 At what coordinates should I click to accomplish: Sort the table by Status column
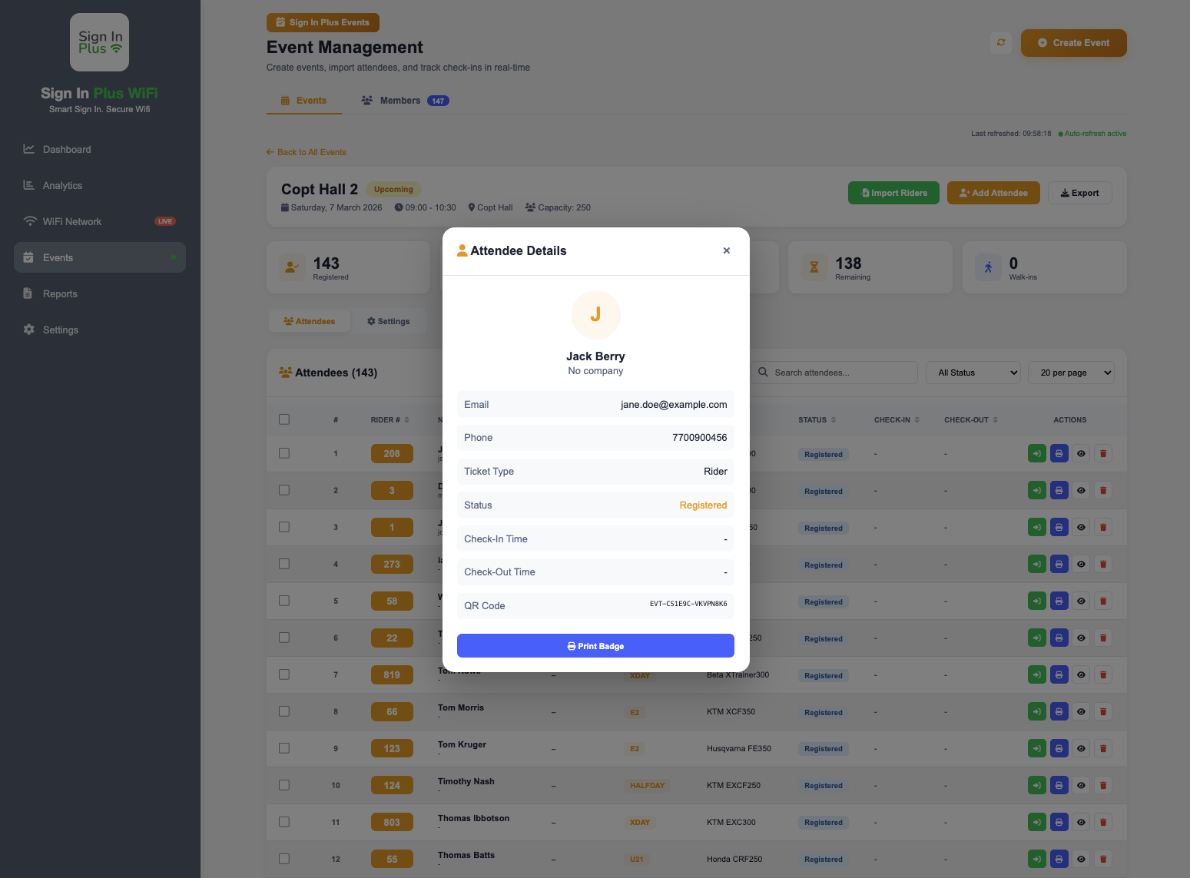(x=817, y=420)
